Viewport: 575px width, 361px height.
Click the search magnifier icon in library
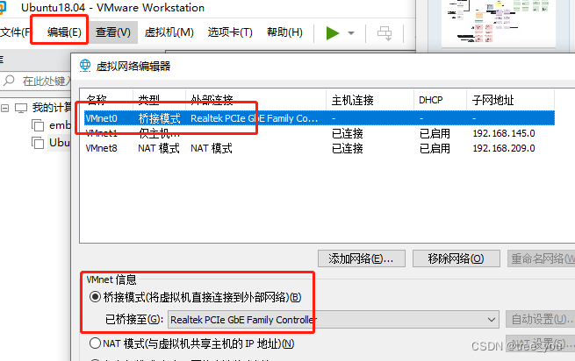pos(9,81)
